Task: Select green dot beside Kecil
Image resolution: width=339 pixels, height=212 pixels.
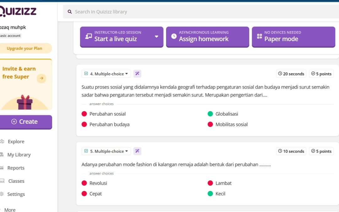Action: tap(210, 193)
